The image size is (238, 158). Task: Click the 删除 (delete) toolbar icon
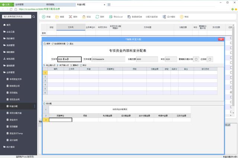pos(70,17)
